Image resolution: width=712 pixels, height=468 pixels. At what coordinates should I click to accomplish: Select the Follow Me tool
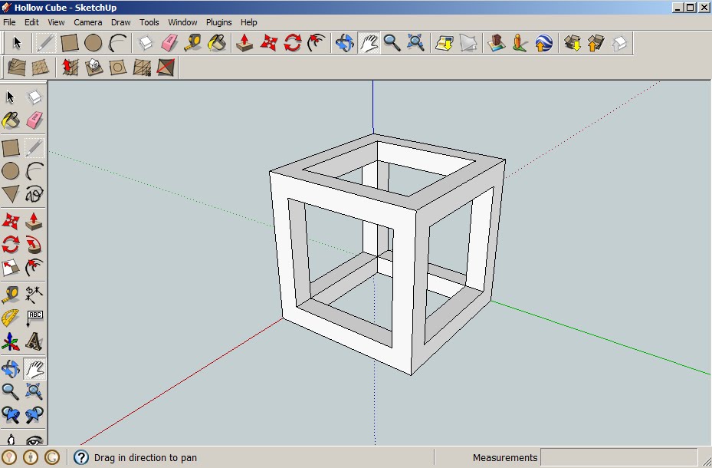34,246
